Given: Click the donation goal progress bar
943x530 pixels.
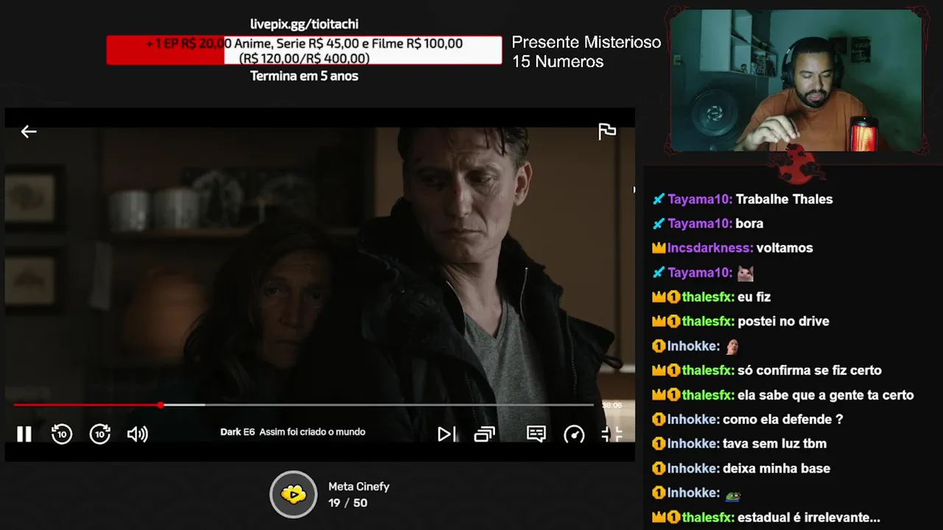Looking at the screenshot, I should point(304,50).
